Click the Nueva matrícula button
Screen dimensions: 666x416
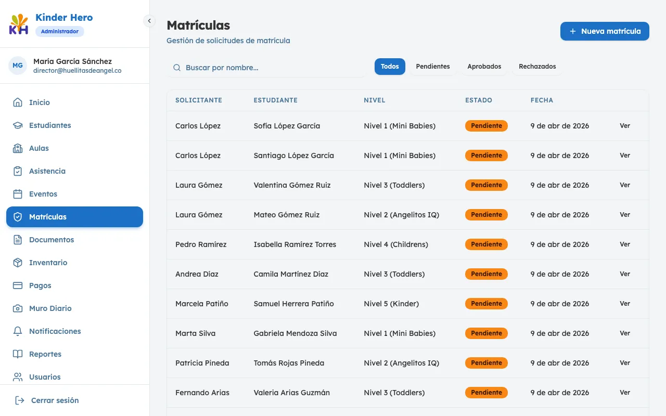point(604,31)
